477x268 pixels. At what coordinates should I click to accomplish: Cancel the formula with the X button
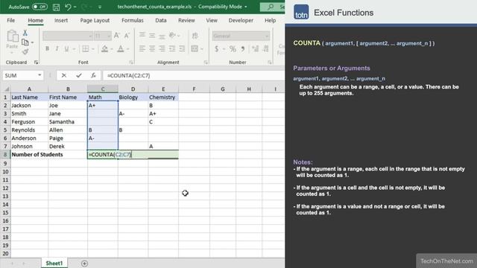[x=64, y=75]
